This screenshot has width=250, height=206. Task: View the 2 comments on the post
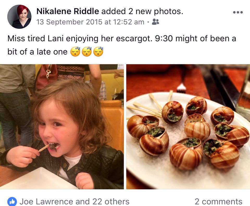[x=218, y=202]
